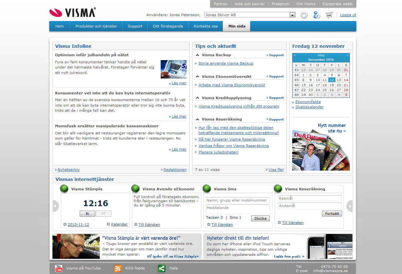Open Pressrum in top menu
This screenshot has width=402, height=274.
281,4
